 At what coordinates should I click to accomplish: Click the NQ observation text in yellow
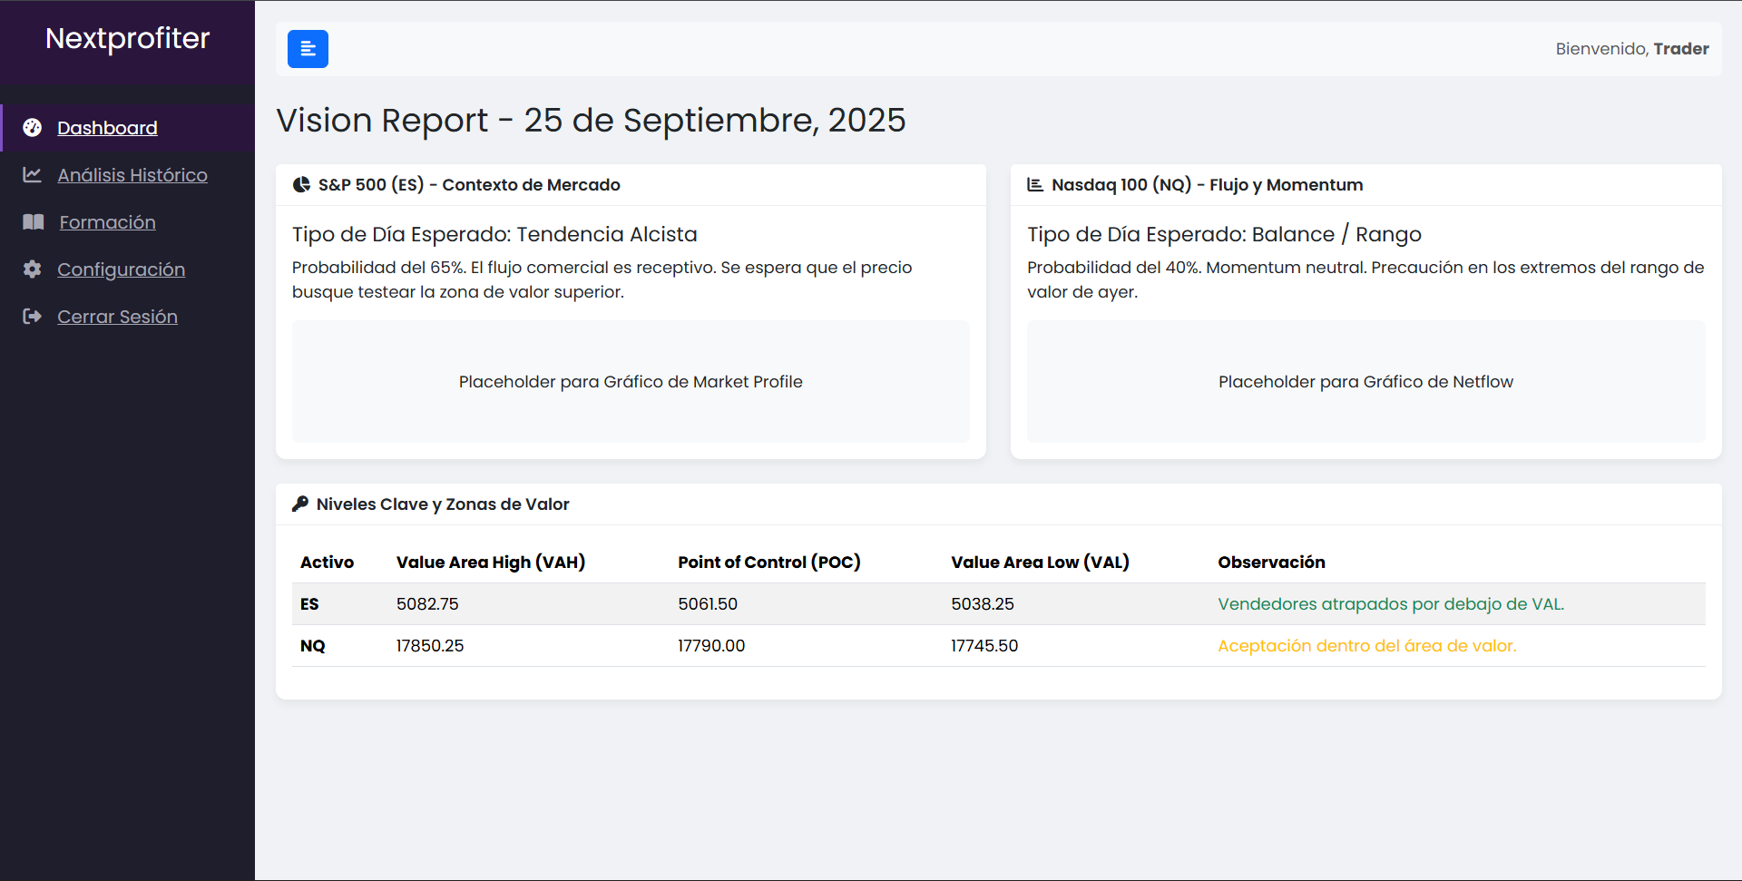coord(1366,645)
